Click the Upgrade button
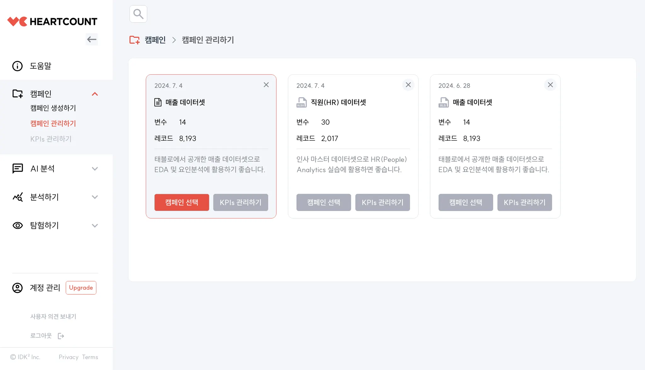 coord(81,288)
